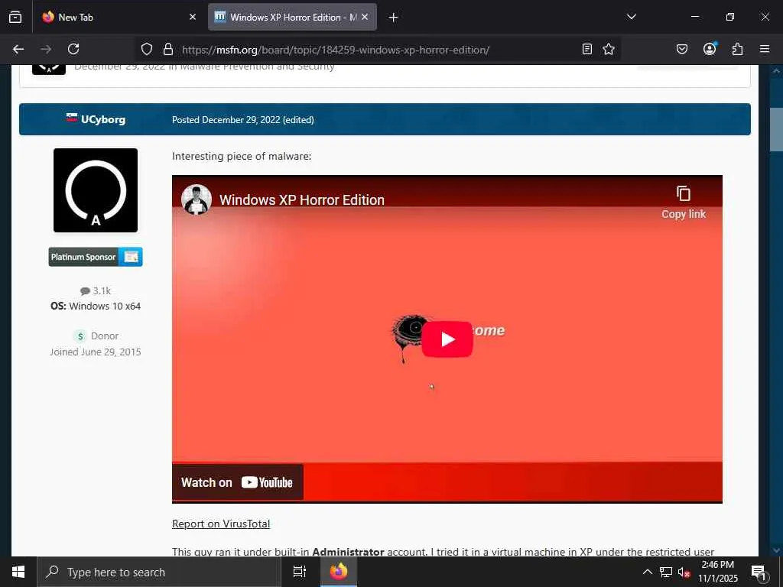
Task: Open the muted volume tray icon
Action: 684,572
